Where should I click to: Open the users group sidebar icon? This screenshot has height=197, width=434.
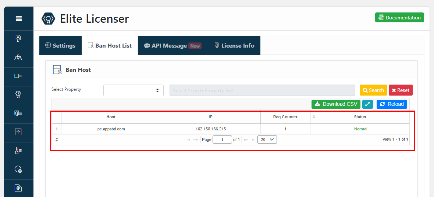18,57
